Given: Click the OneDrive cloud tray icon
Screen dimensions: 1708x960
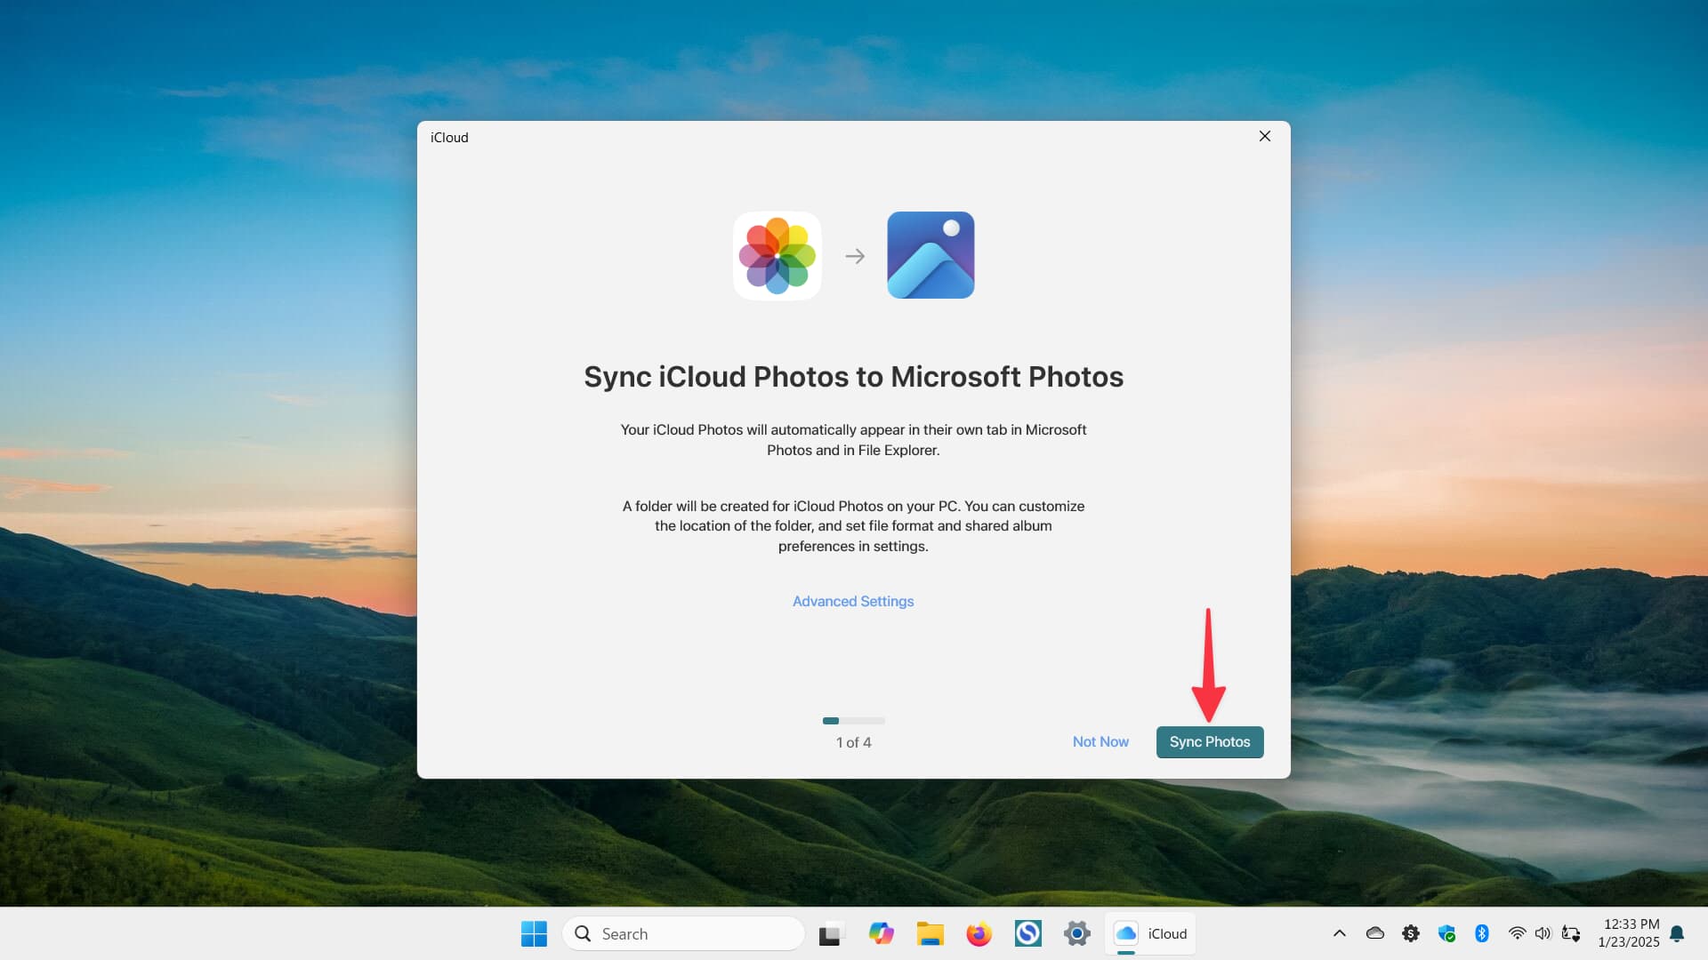Looking at the screenshot, I should tap(1374, 933).
